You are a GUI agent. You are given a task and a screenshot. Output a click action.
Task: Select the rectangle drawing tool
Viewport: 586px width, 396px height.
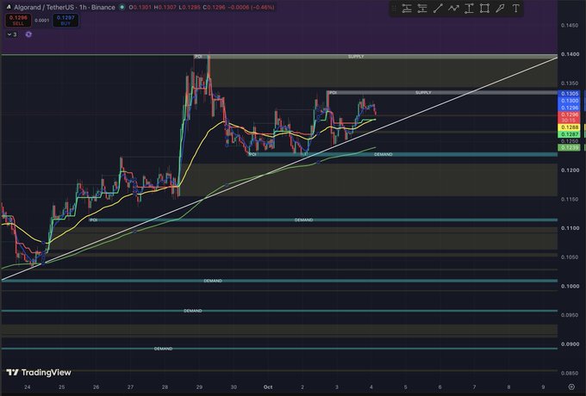[484, 9]
